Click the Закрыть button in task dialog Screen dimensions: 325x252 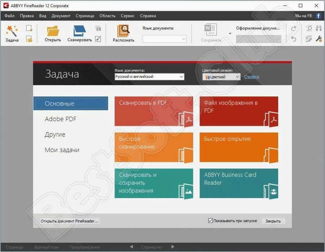[273, 221]
